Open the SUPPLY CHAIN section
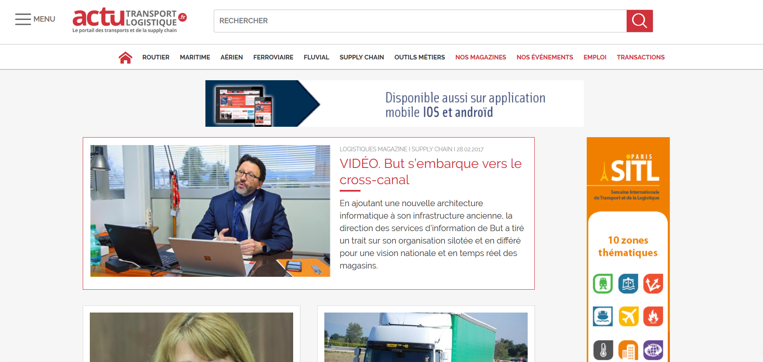The width and height of the screenshot is (763, 362). (362, 57)
